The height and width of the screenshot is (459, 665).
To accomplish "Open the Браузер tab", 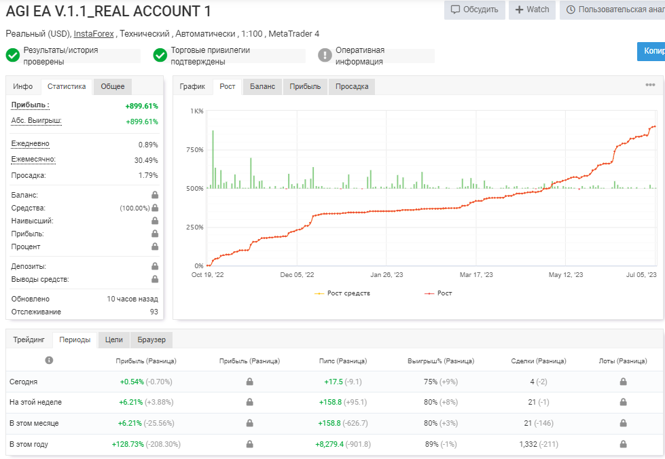I will tap(151, 340).
